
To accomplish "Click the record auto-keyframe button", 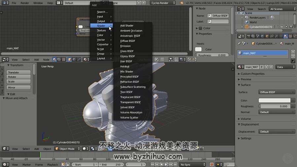I will tap(212, 165).
